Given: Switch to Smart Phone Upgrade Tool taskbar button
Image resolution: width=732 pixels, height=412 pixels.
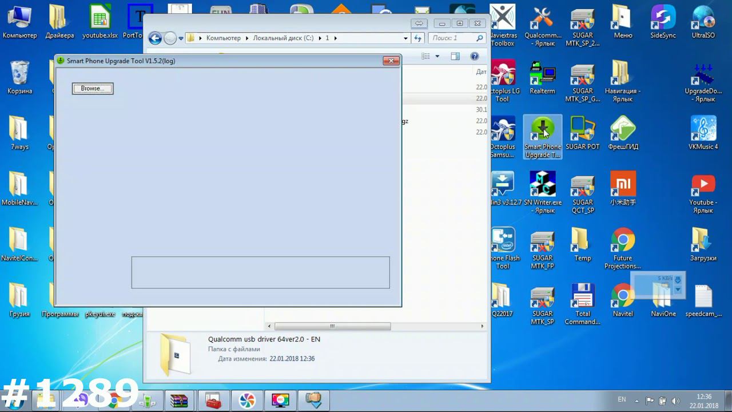Looking at the screenshot, I should (x=314, y=401).
